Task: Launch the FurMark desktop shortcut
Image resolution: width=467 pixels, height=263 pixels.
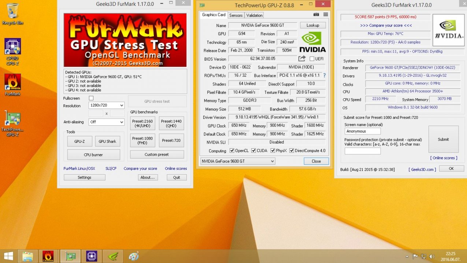Action: coord(12,85)
